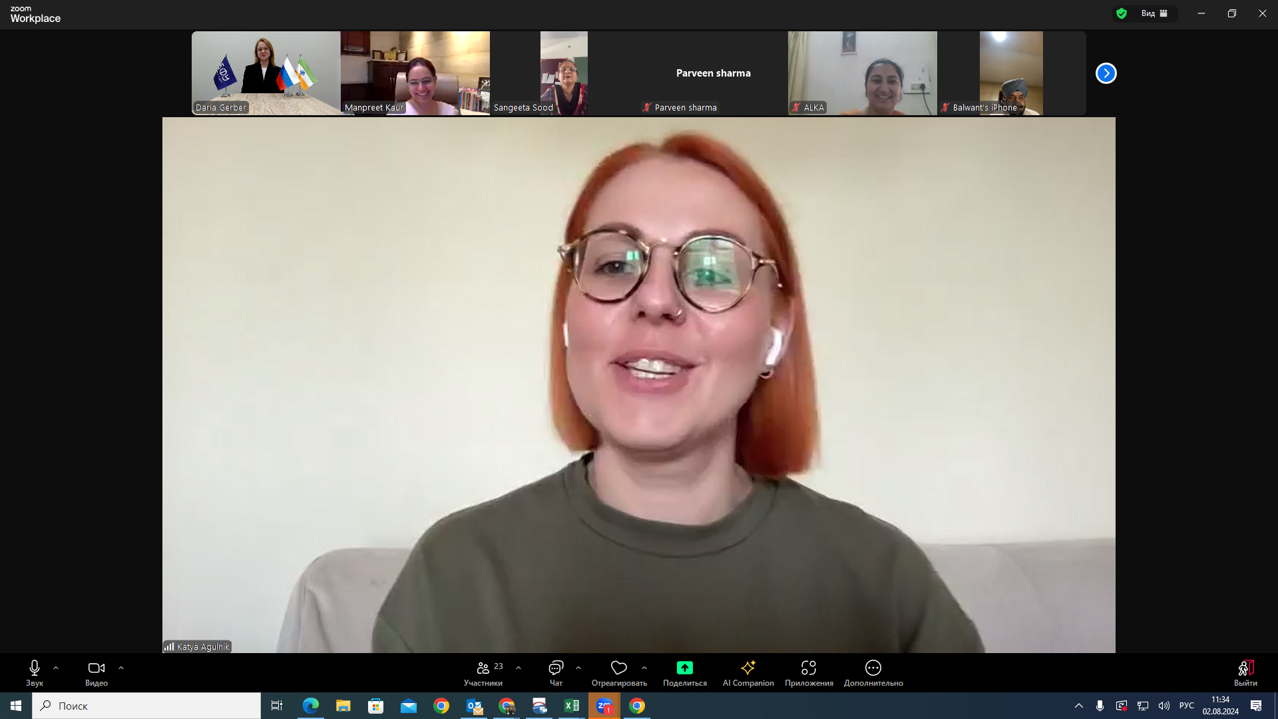1278x719 pixels.
Task: Expand audio options arrow next to Звук
Action: tap(56, 668)
